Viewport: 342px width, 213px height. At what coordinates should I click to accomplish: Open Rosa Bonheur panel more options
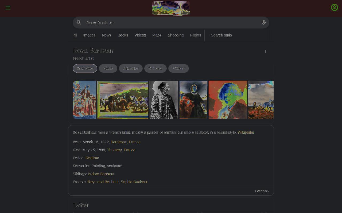coord(266,51)
